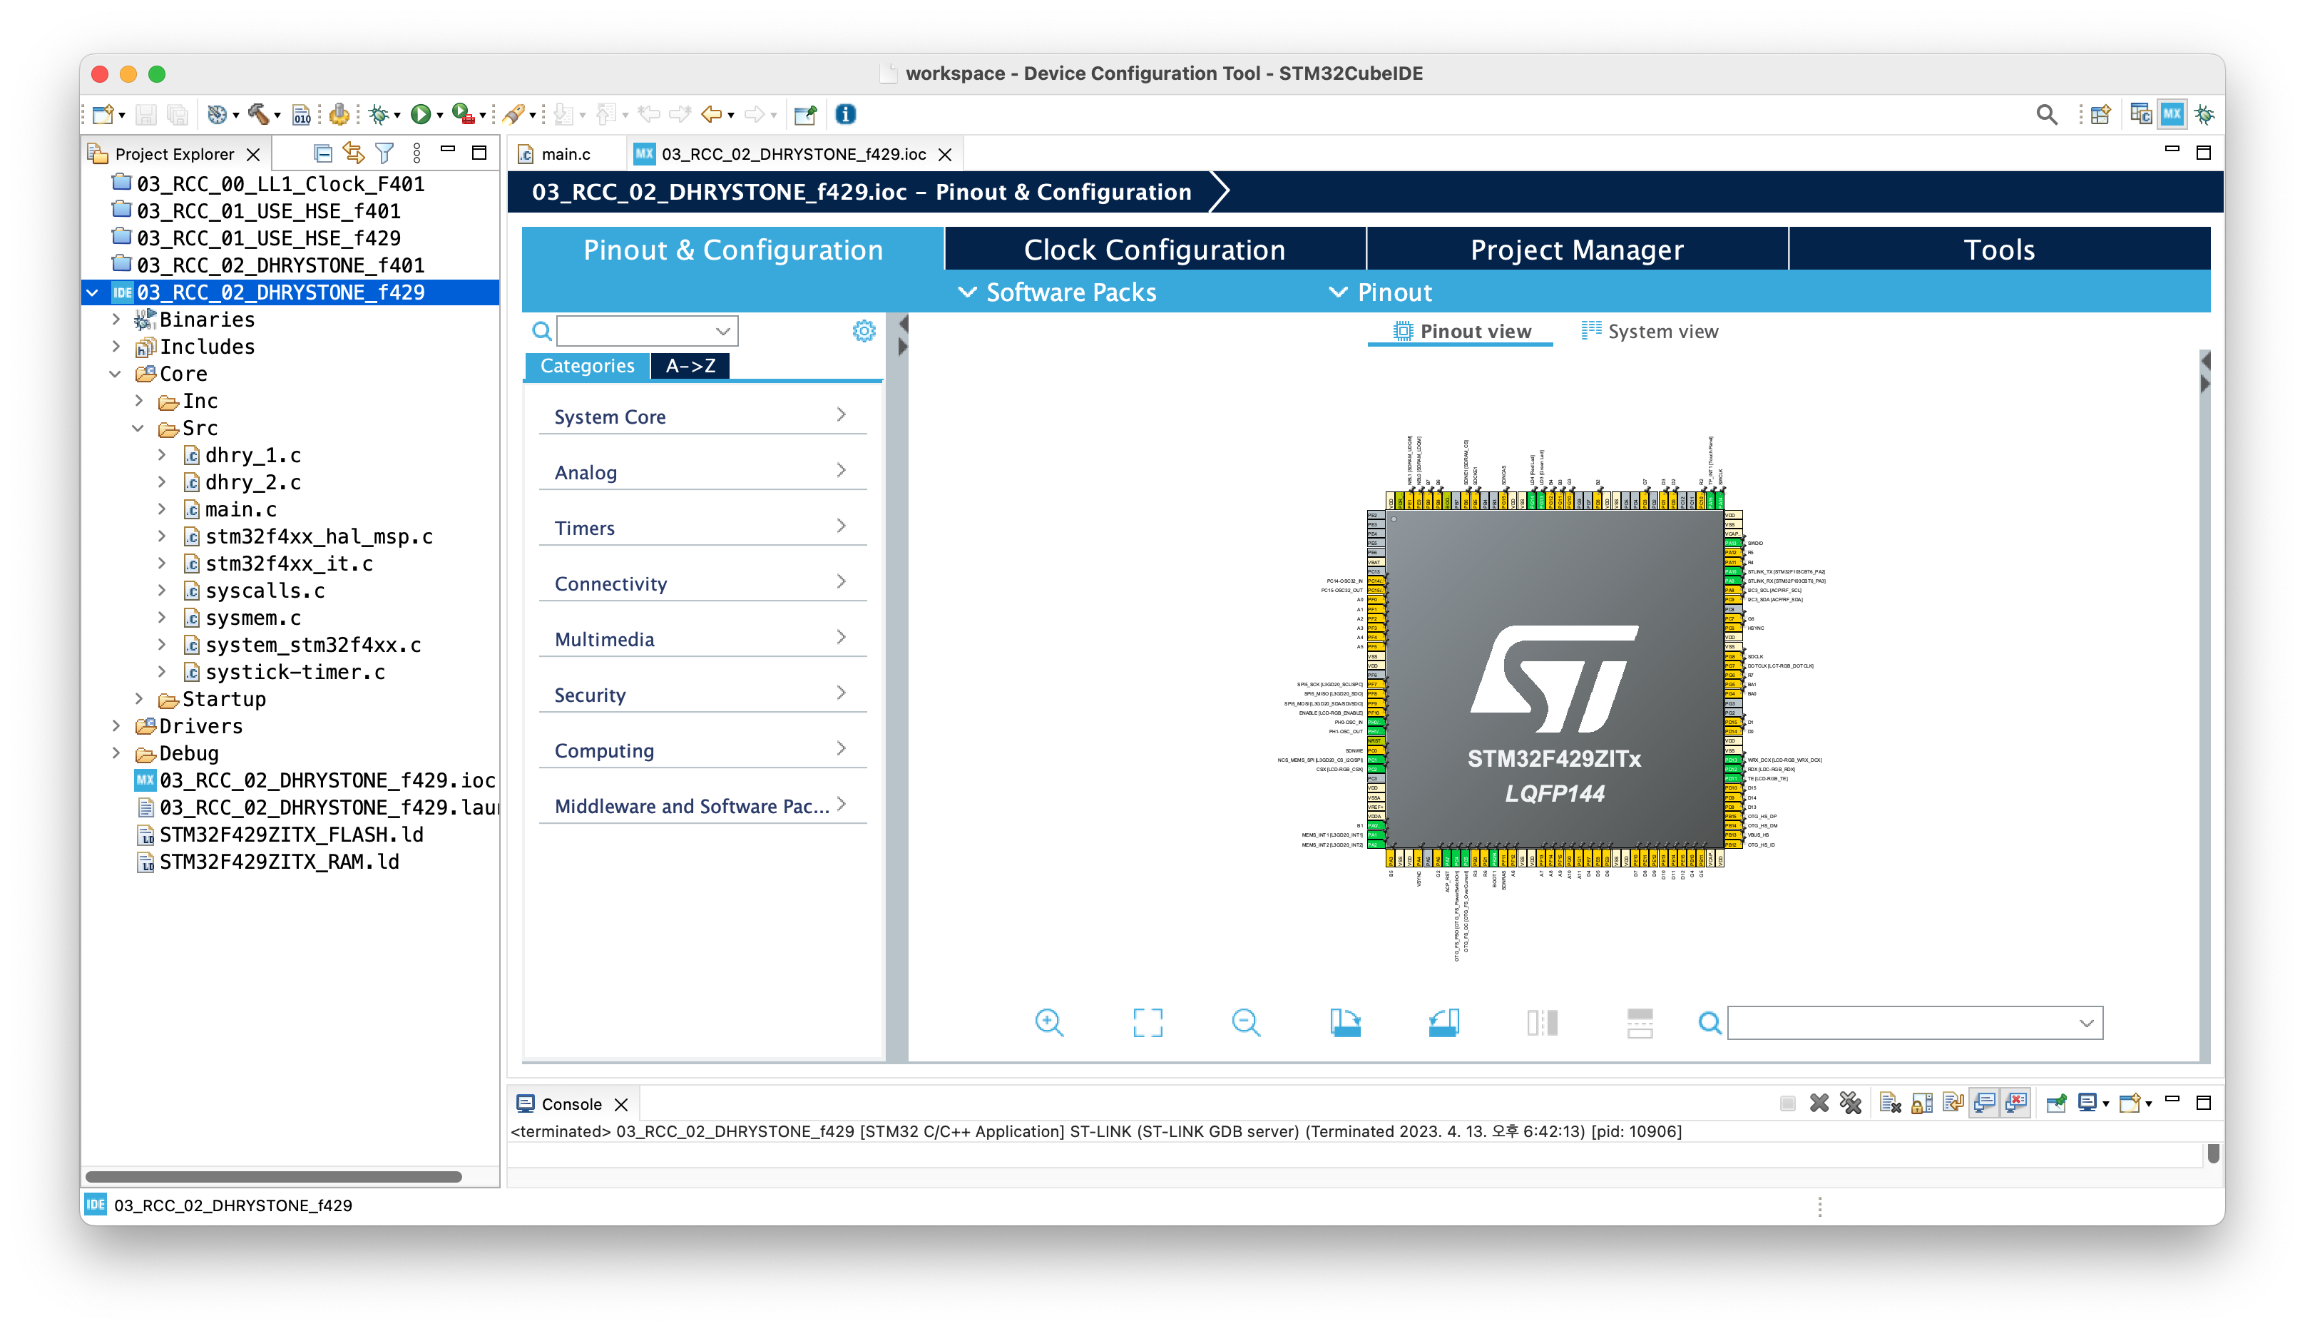Image resolution: width=2305 pixels, height=1331 pixels.
Task: Click the External Tools run icon
Action: (464, 114)
